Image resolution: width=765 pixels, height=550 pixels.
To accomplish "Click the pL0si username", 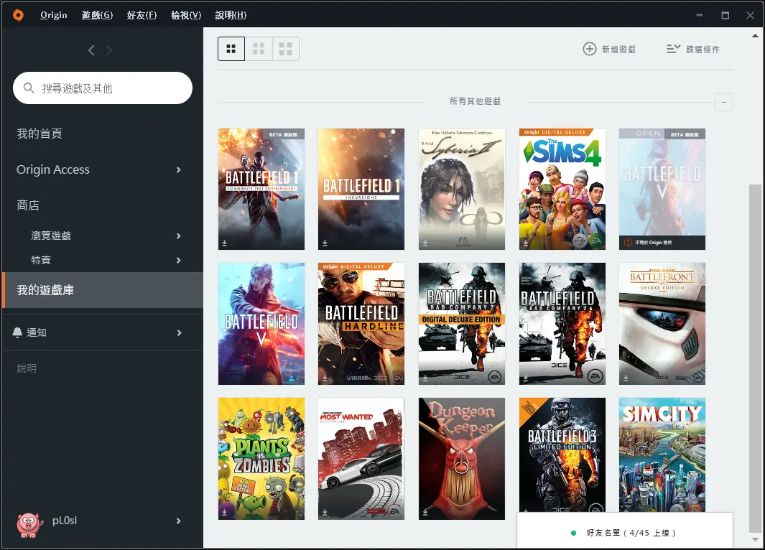I will tap(65, 521).
